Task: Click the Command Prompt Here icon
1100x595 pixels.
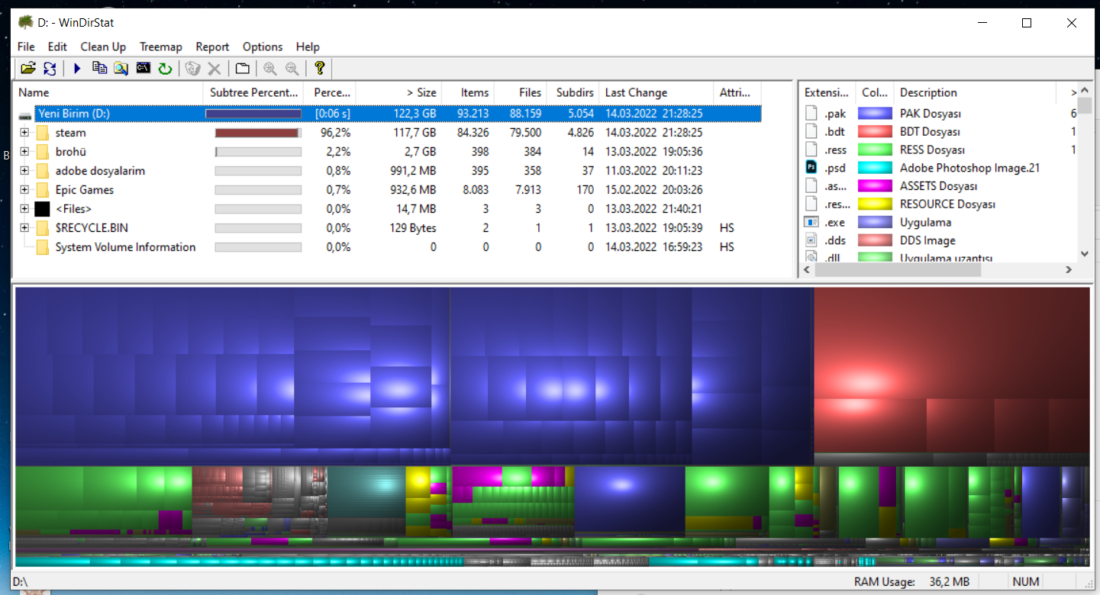Action: point(143,69)
